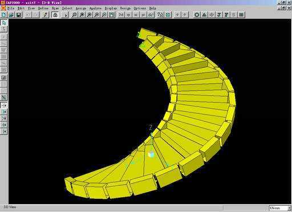Click the Set Intersecting Line Select icon

tap(4, 97)
